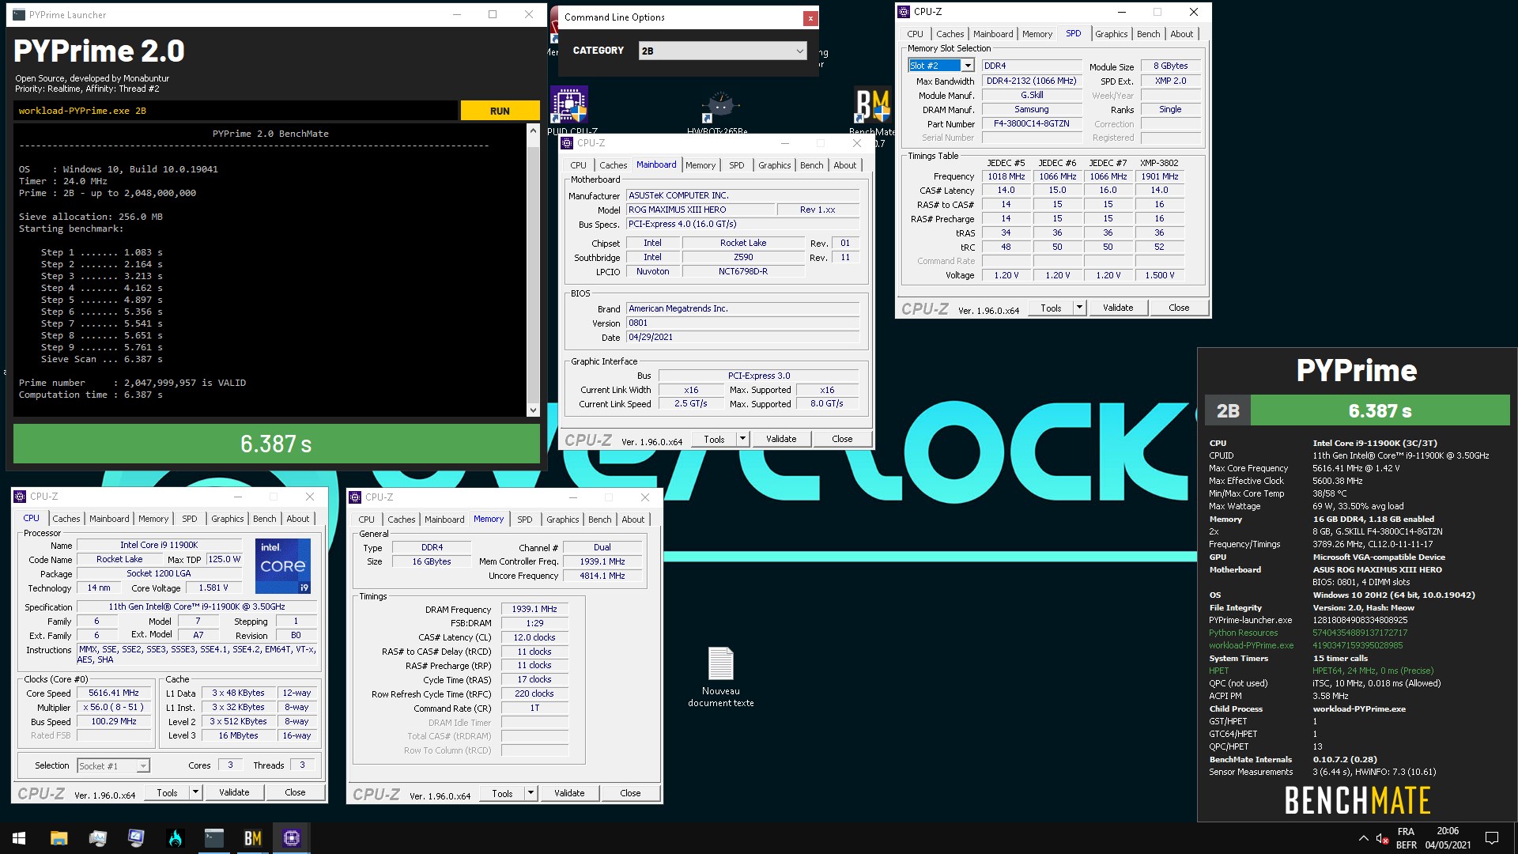
Task: Click the volume muted tray icon
Action: tap(1382, 838)
